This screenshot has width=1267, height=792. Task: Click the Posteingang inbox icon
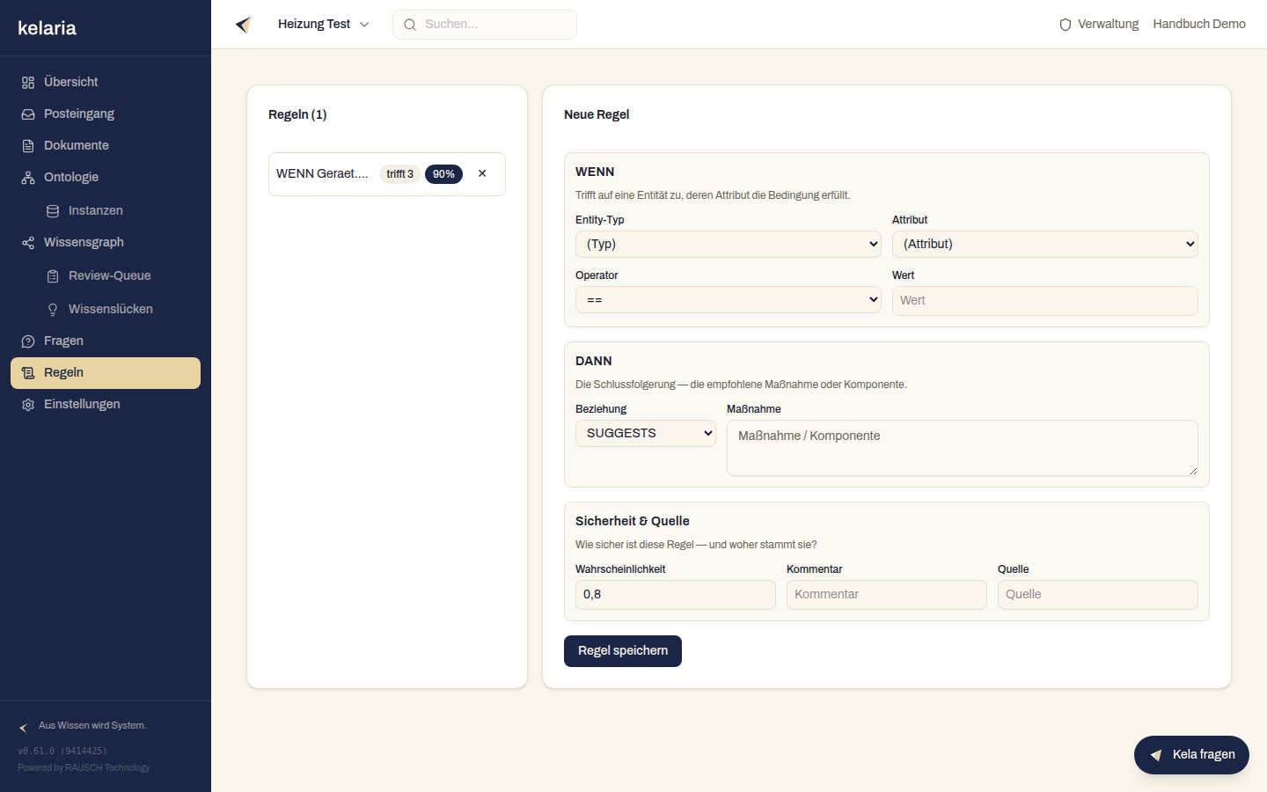[28, 114]
